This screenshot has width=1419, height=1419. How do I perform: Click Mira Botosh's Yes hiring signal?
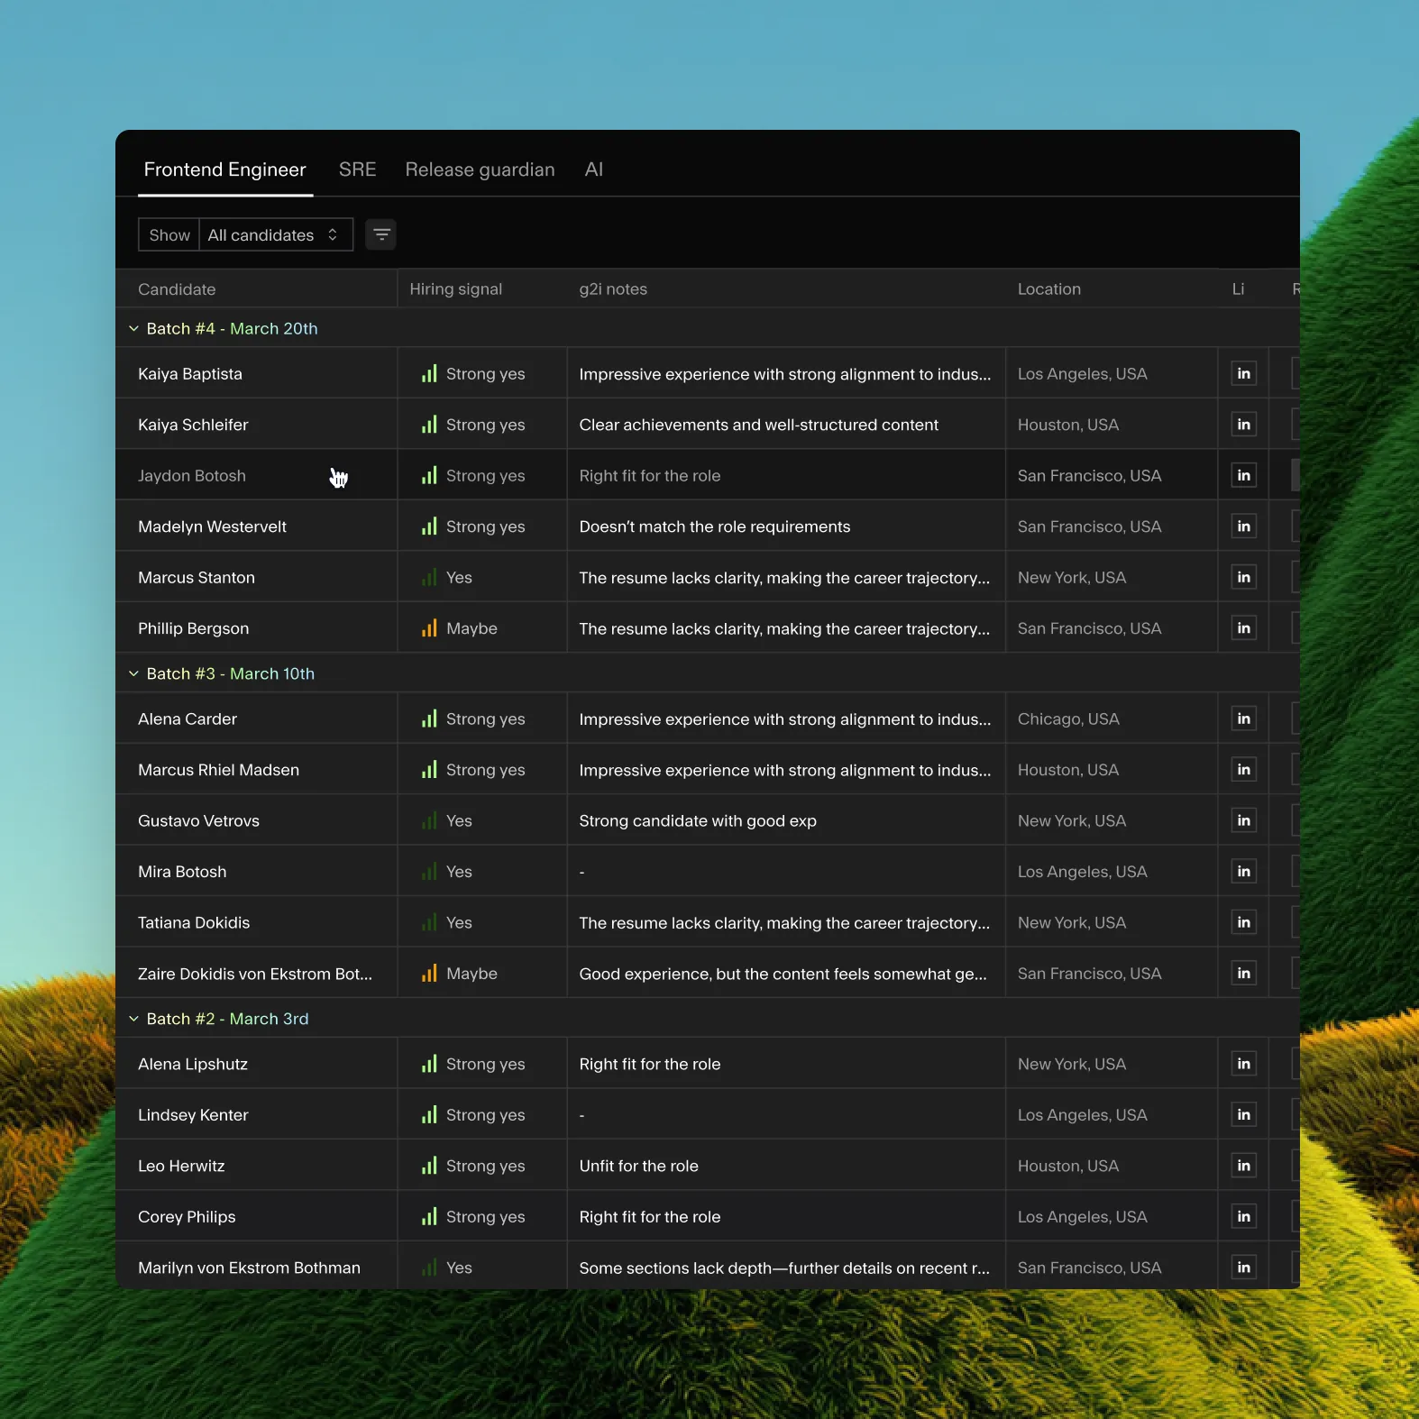point(447,872)
